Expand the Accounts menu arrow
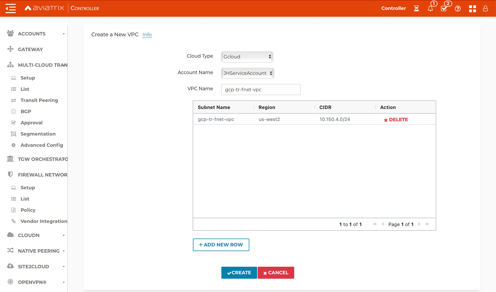Image resolution: width=496 pixels, height=292 pixels. click(63, 34)
